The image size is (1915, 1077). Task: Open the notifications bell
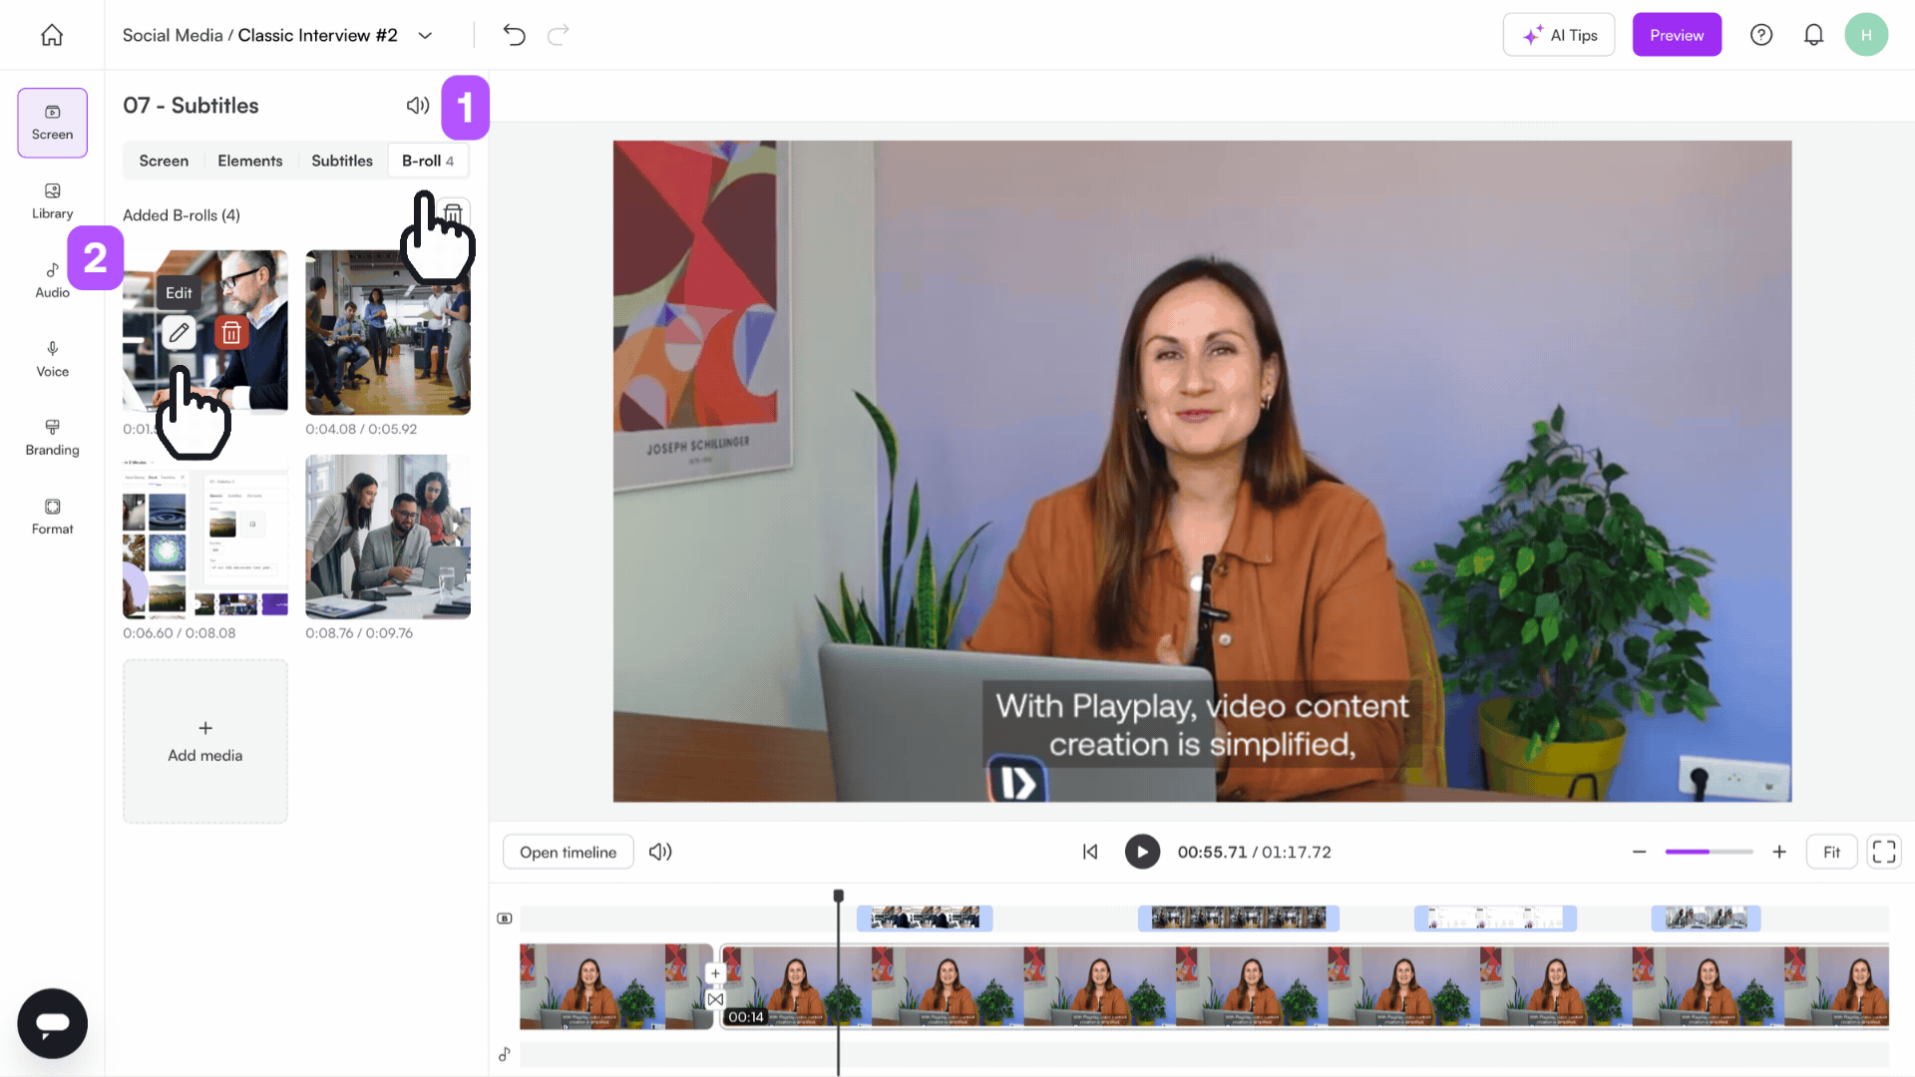[1813, 35]
